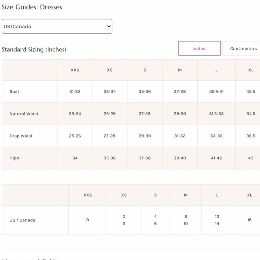Select the Bust row label
Viewport: 260px width, 260px height.
click(x=14, y=91)
